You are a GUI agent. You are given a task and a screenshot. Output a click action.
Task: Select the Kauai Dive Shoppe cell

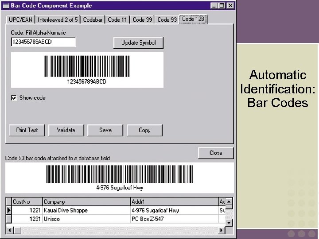coord(86,210)
